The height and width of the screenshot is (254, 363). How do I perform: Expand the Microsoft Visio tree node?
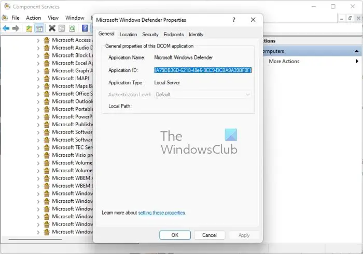coord(38,155)
